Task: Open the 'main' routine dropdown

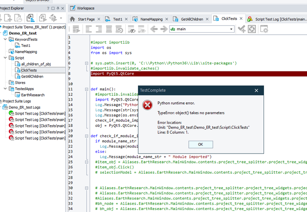Action: coord(231,29)
